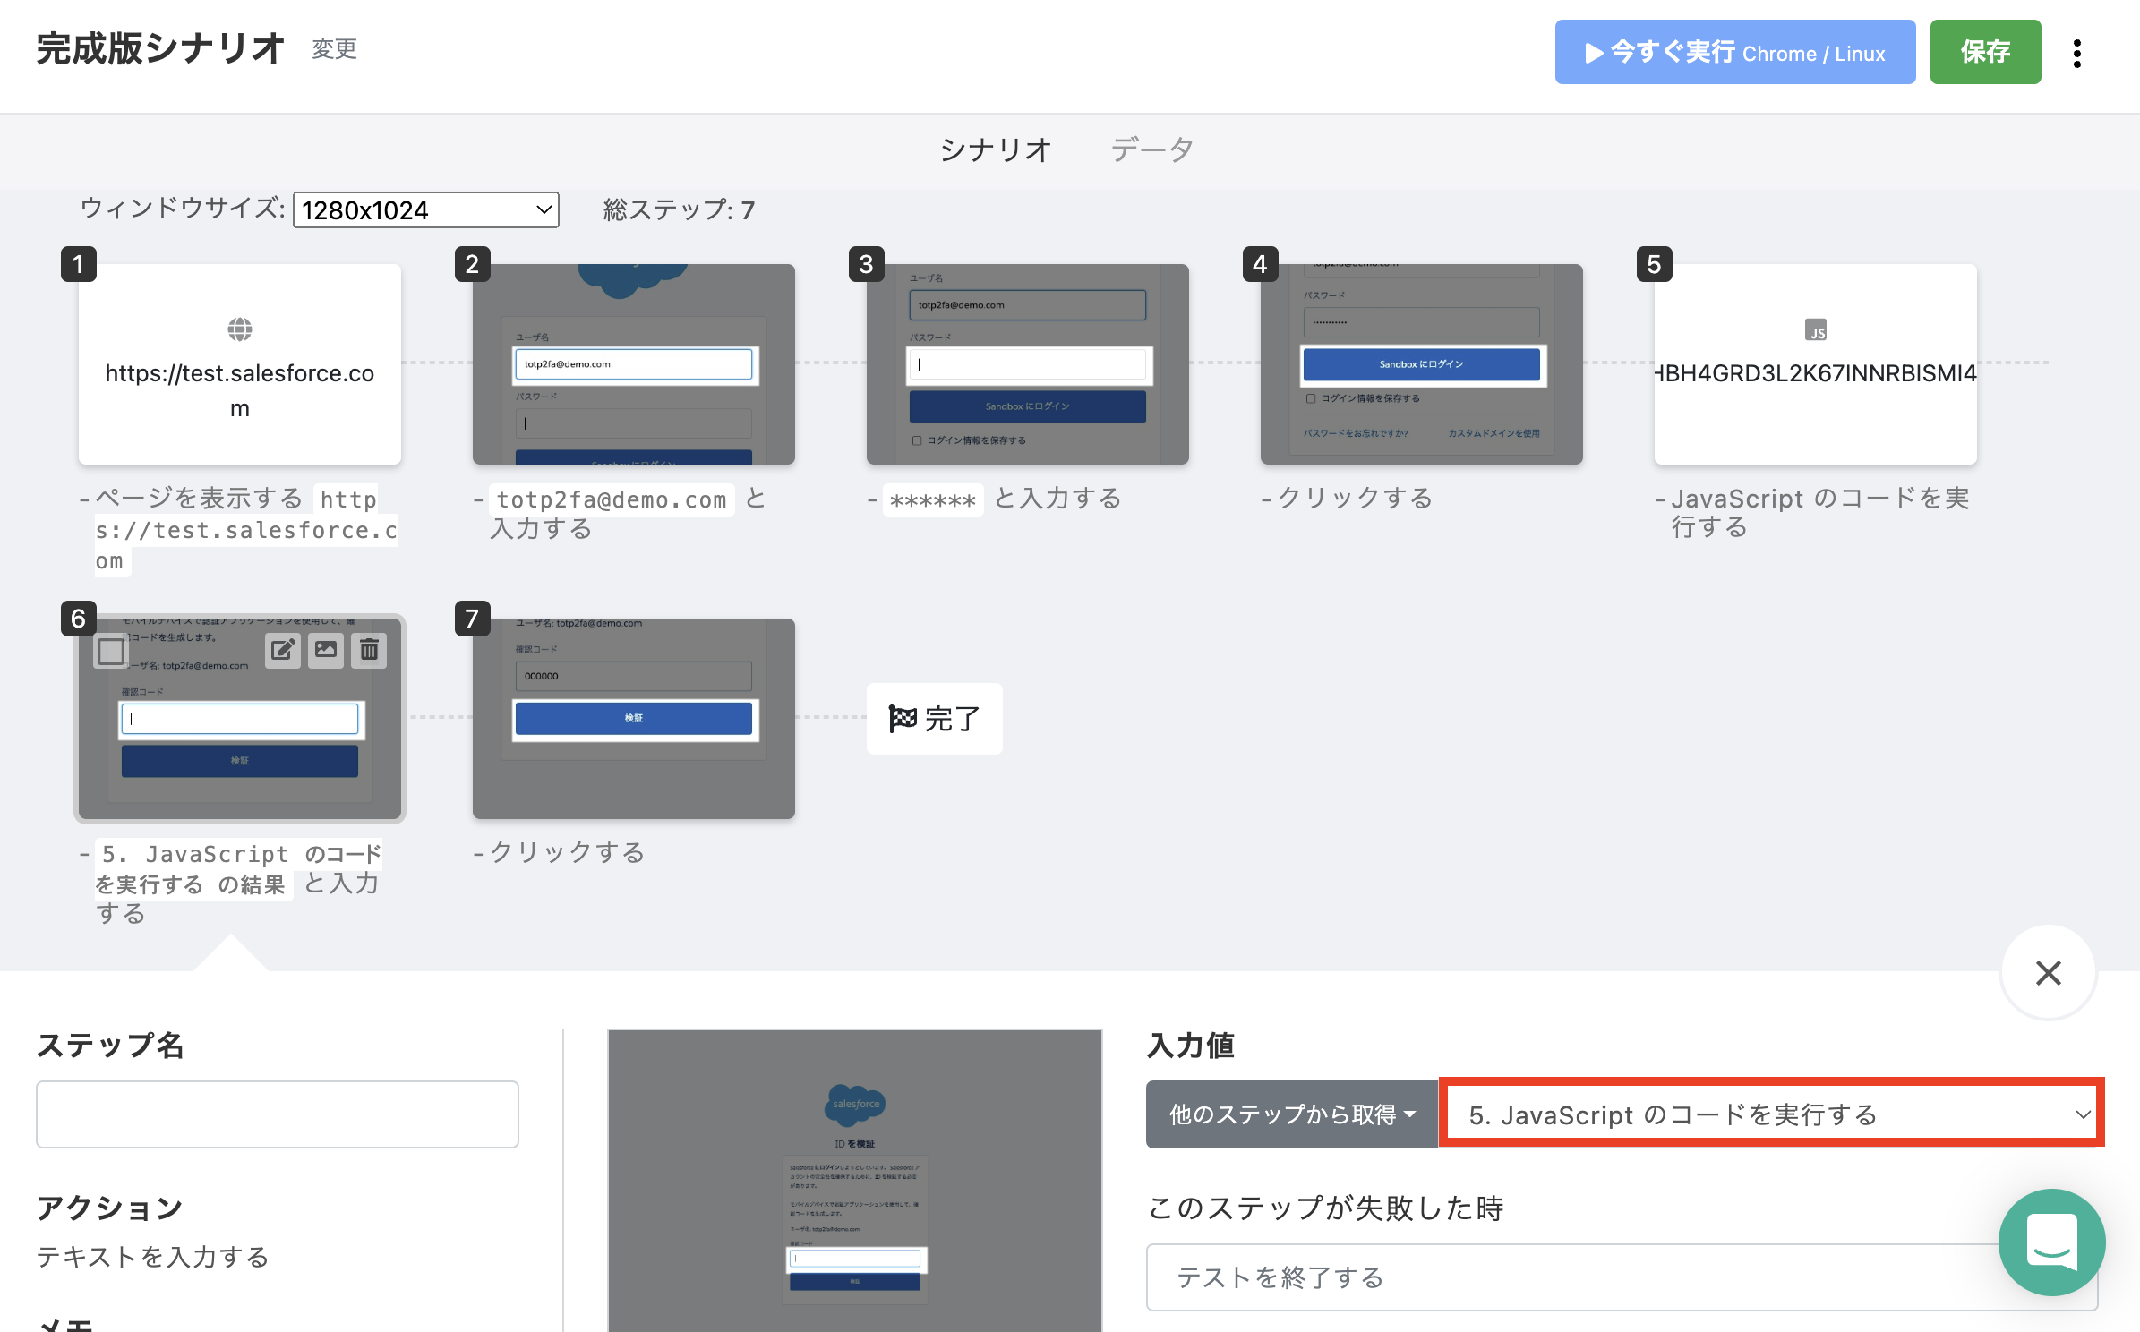Viewport: 2140px width, 1332px height.
Task: Click the screenshot image icon on step 6
Action: point(326,650)
